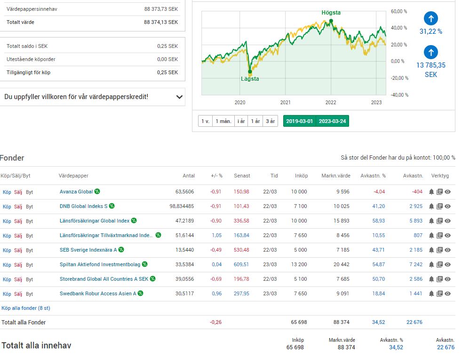Viewport: 462px width, 354px height.
Task: Click Sälj for Länsförsäkringar Tillväxtmarknad fund
Action: pyautogui.click(x=18, y=236)
